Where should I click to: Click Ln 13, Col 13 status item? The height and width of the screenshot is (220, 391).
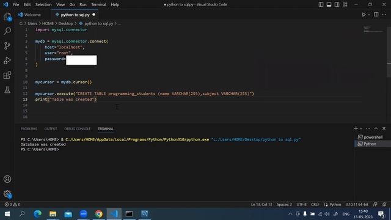(x=261, y=205)
